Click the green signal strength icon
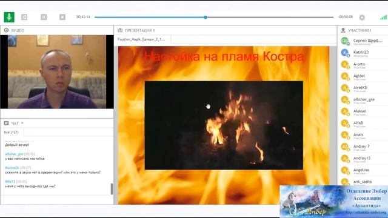The width and height of the screenshot is (388, 218). tap(383, 18)
